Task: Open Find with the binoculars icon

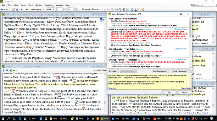Action: [x=117, y=9]
